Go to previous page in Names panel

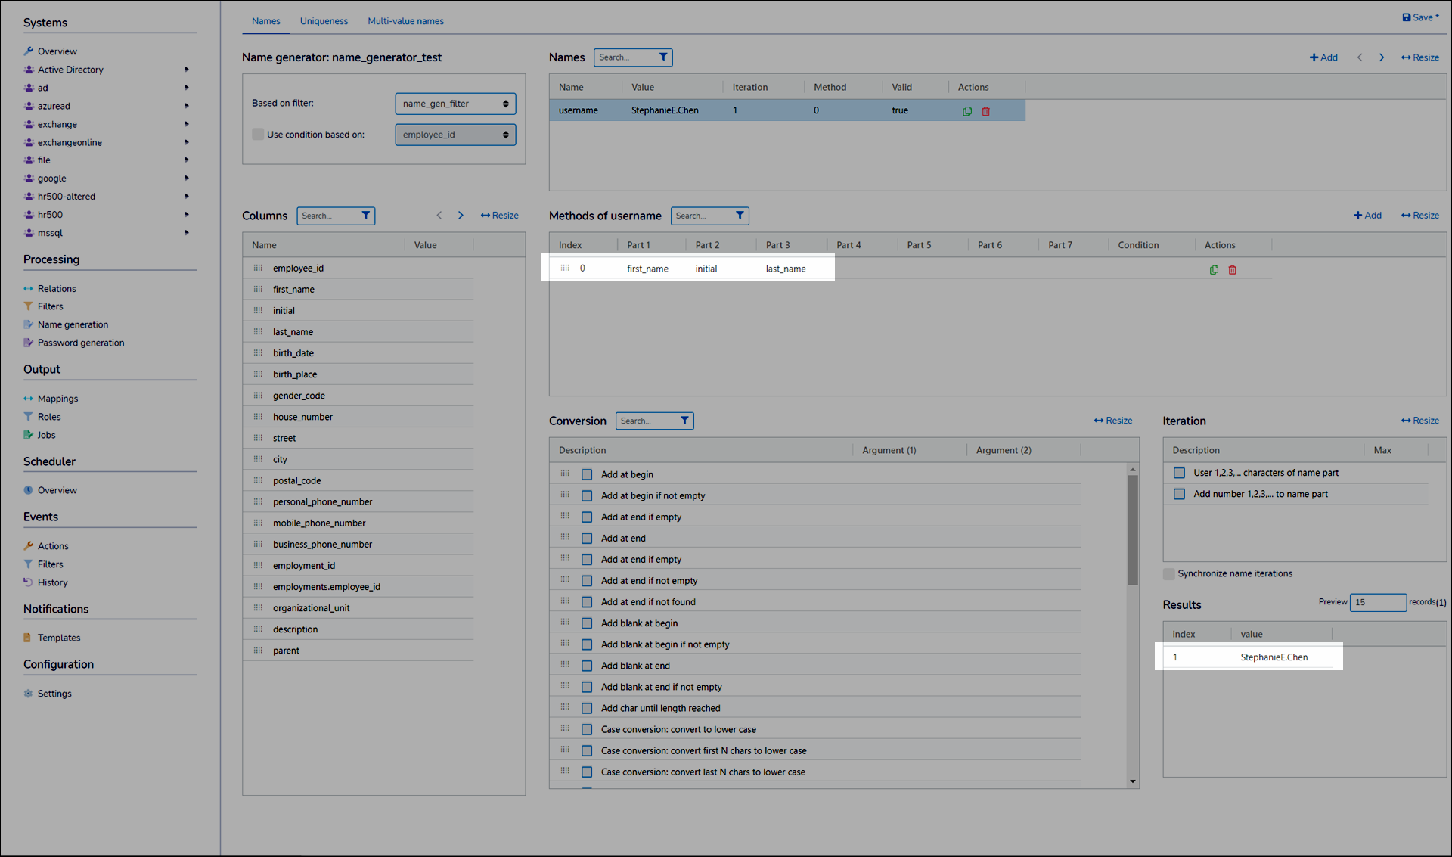(x=1360, y=57)
